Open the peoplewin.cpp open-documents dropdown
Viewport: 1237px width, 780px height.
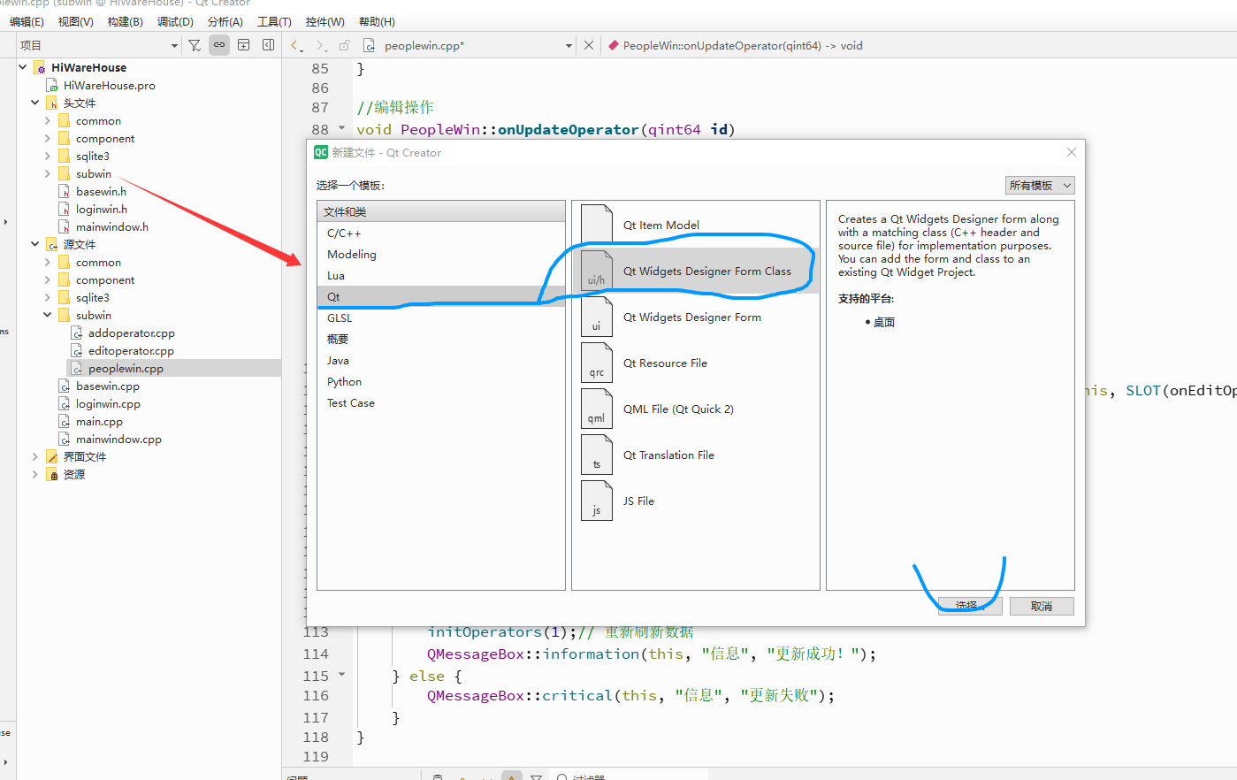click(x=569, y=46)
